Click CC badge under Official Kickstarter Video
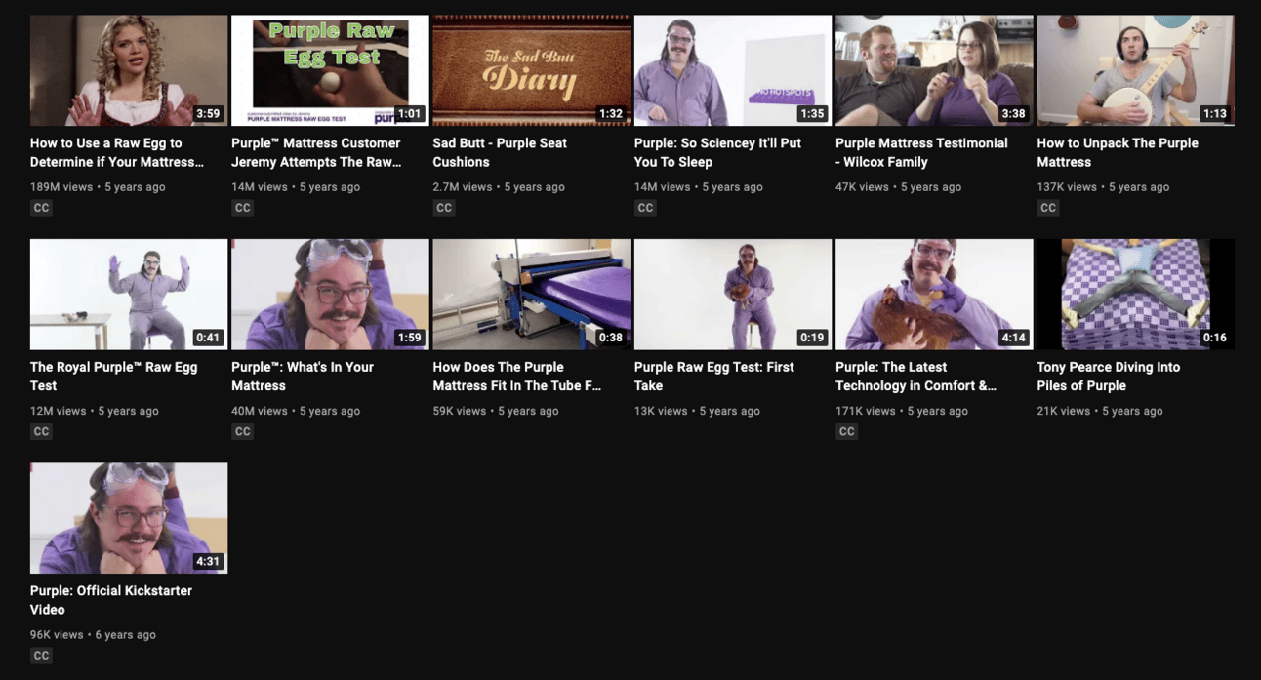 pyautogui.click(x=41, y=656)
